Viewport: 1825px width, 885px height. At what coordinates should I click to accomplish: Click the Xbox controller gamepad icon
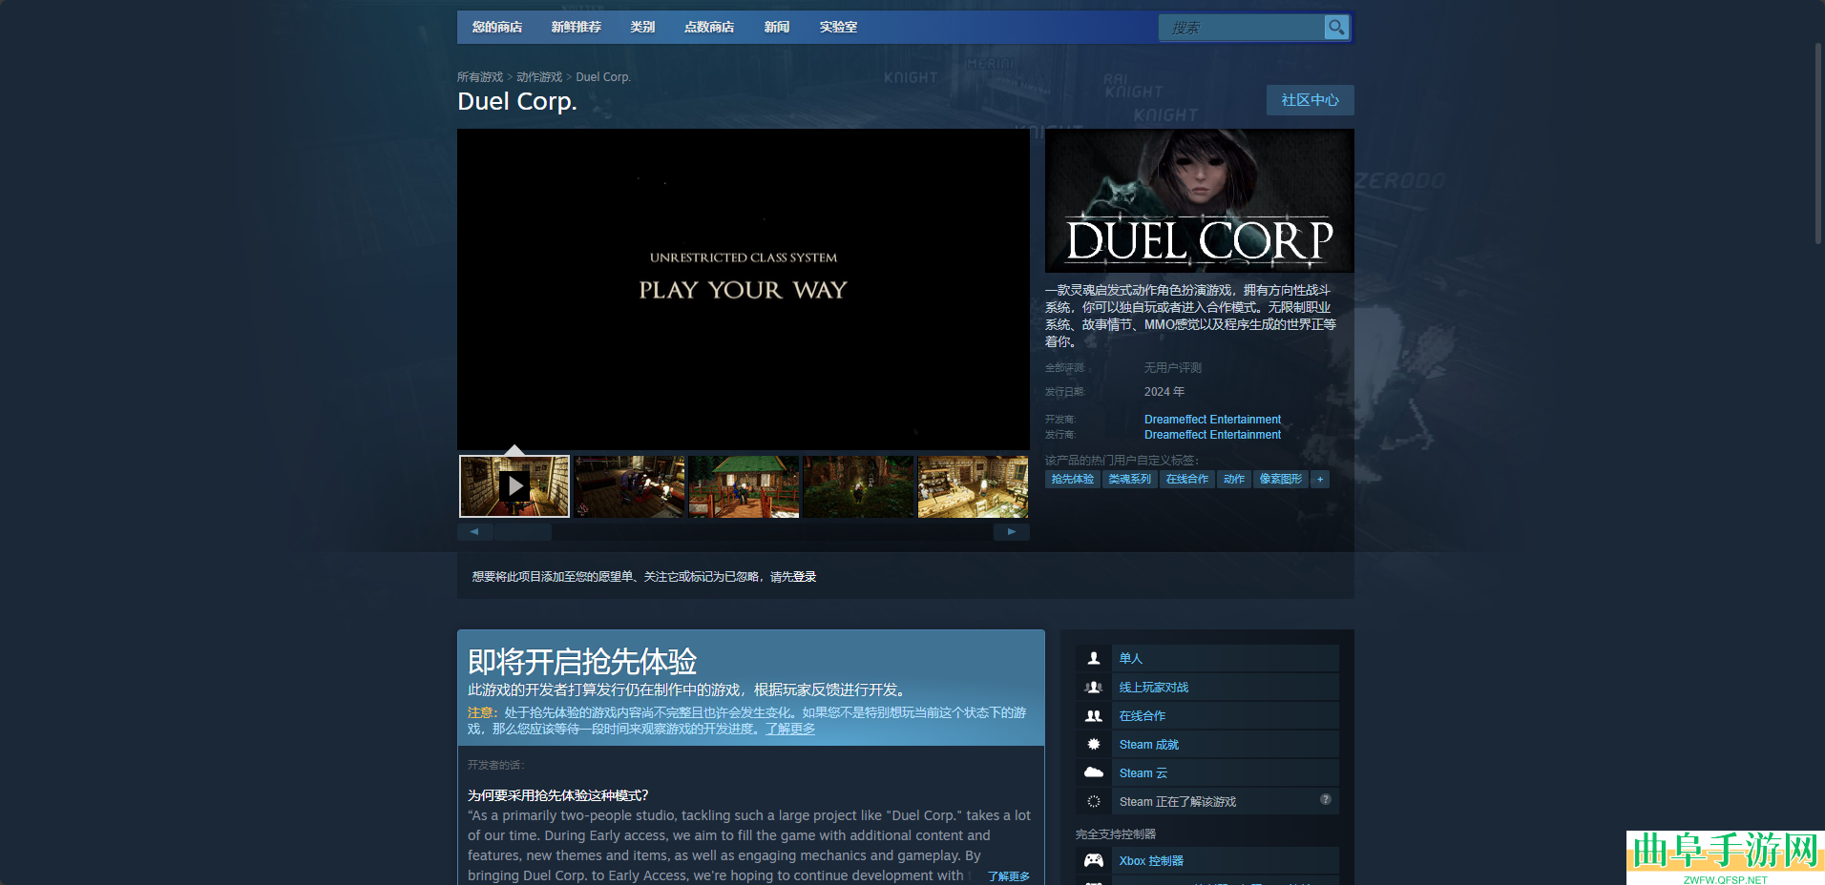1094,860
